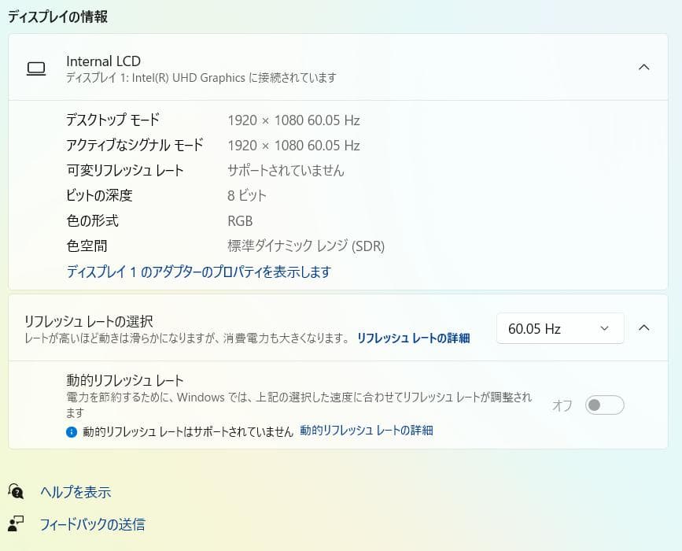Click the chevron inside the 60.05 Hz selector

[603, 328]
